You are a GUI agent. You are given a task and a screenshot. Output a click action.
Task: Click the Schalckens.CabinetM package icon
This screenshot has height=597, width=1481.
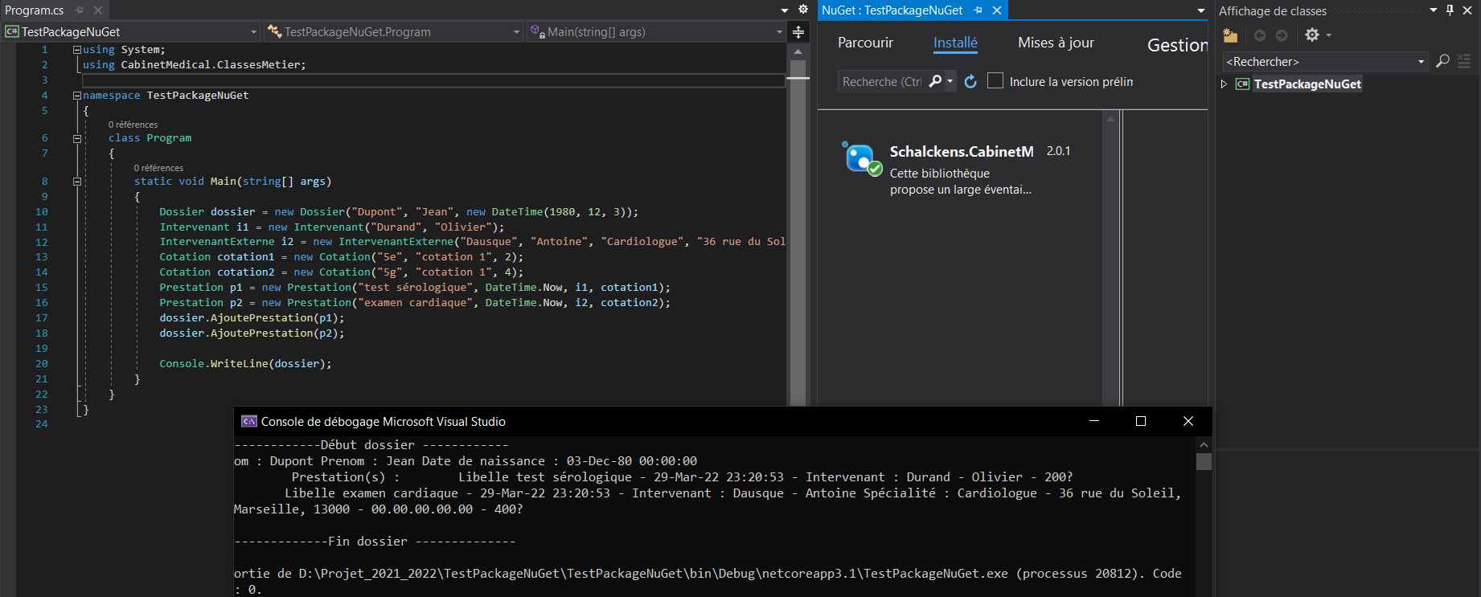(861, 157)
